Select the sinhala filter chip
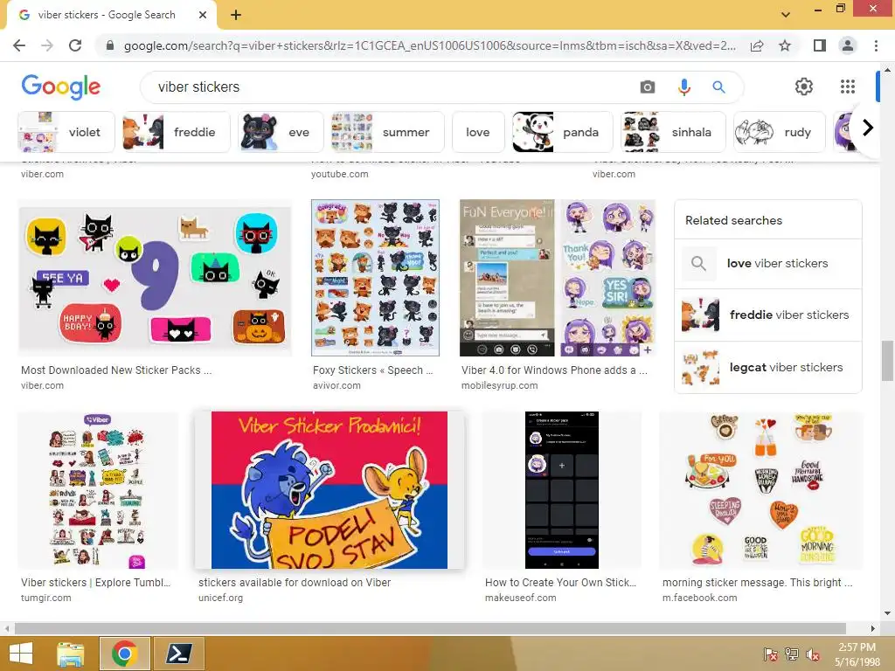 coord(673,132)
